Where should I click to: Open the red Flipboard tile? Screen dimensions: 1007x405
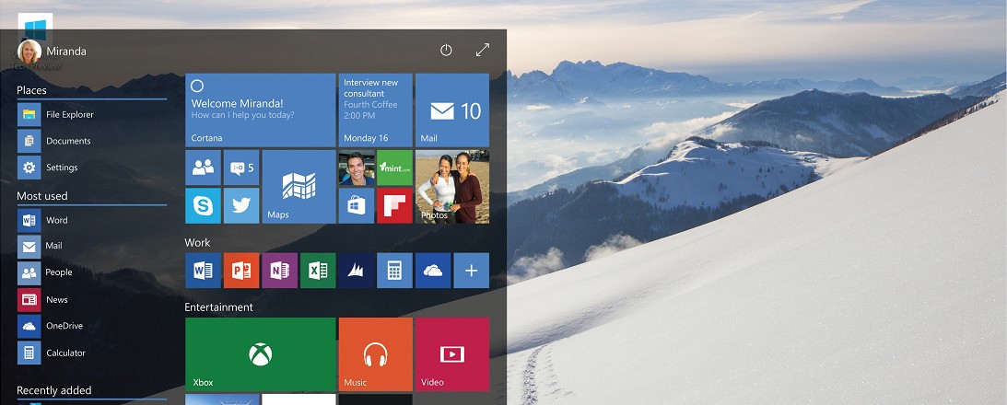(x=394, y=205)
